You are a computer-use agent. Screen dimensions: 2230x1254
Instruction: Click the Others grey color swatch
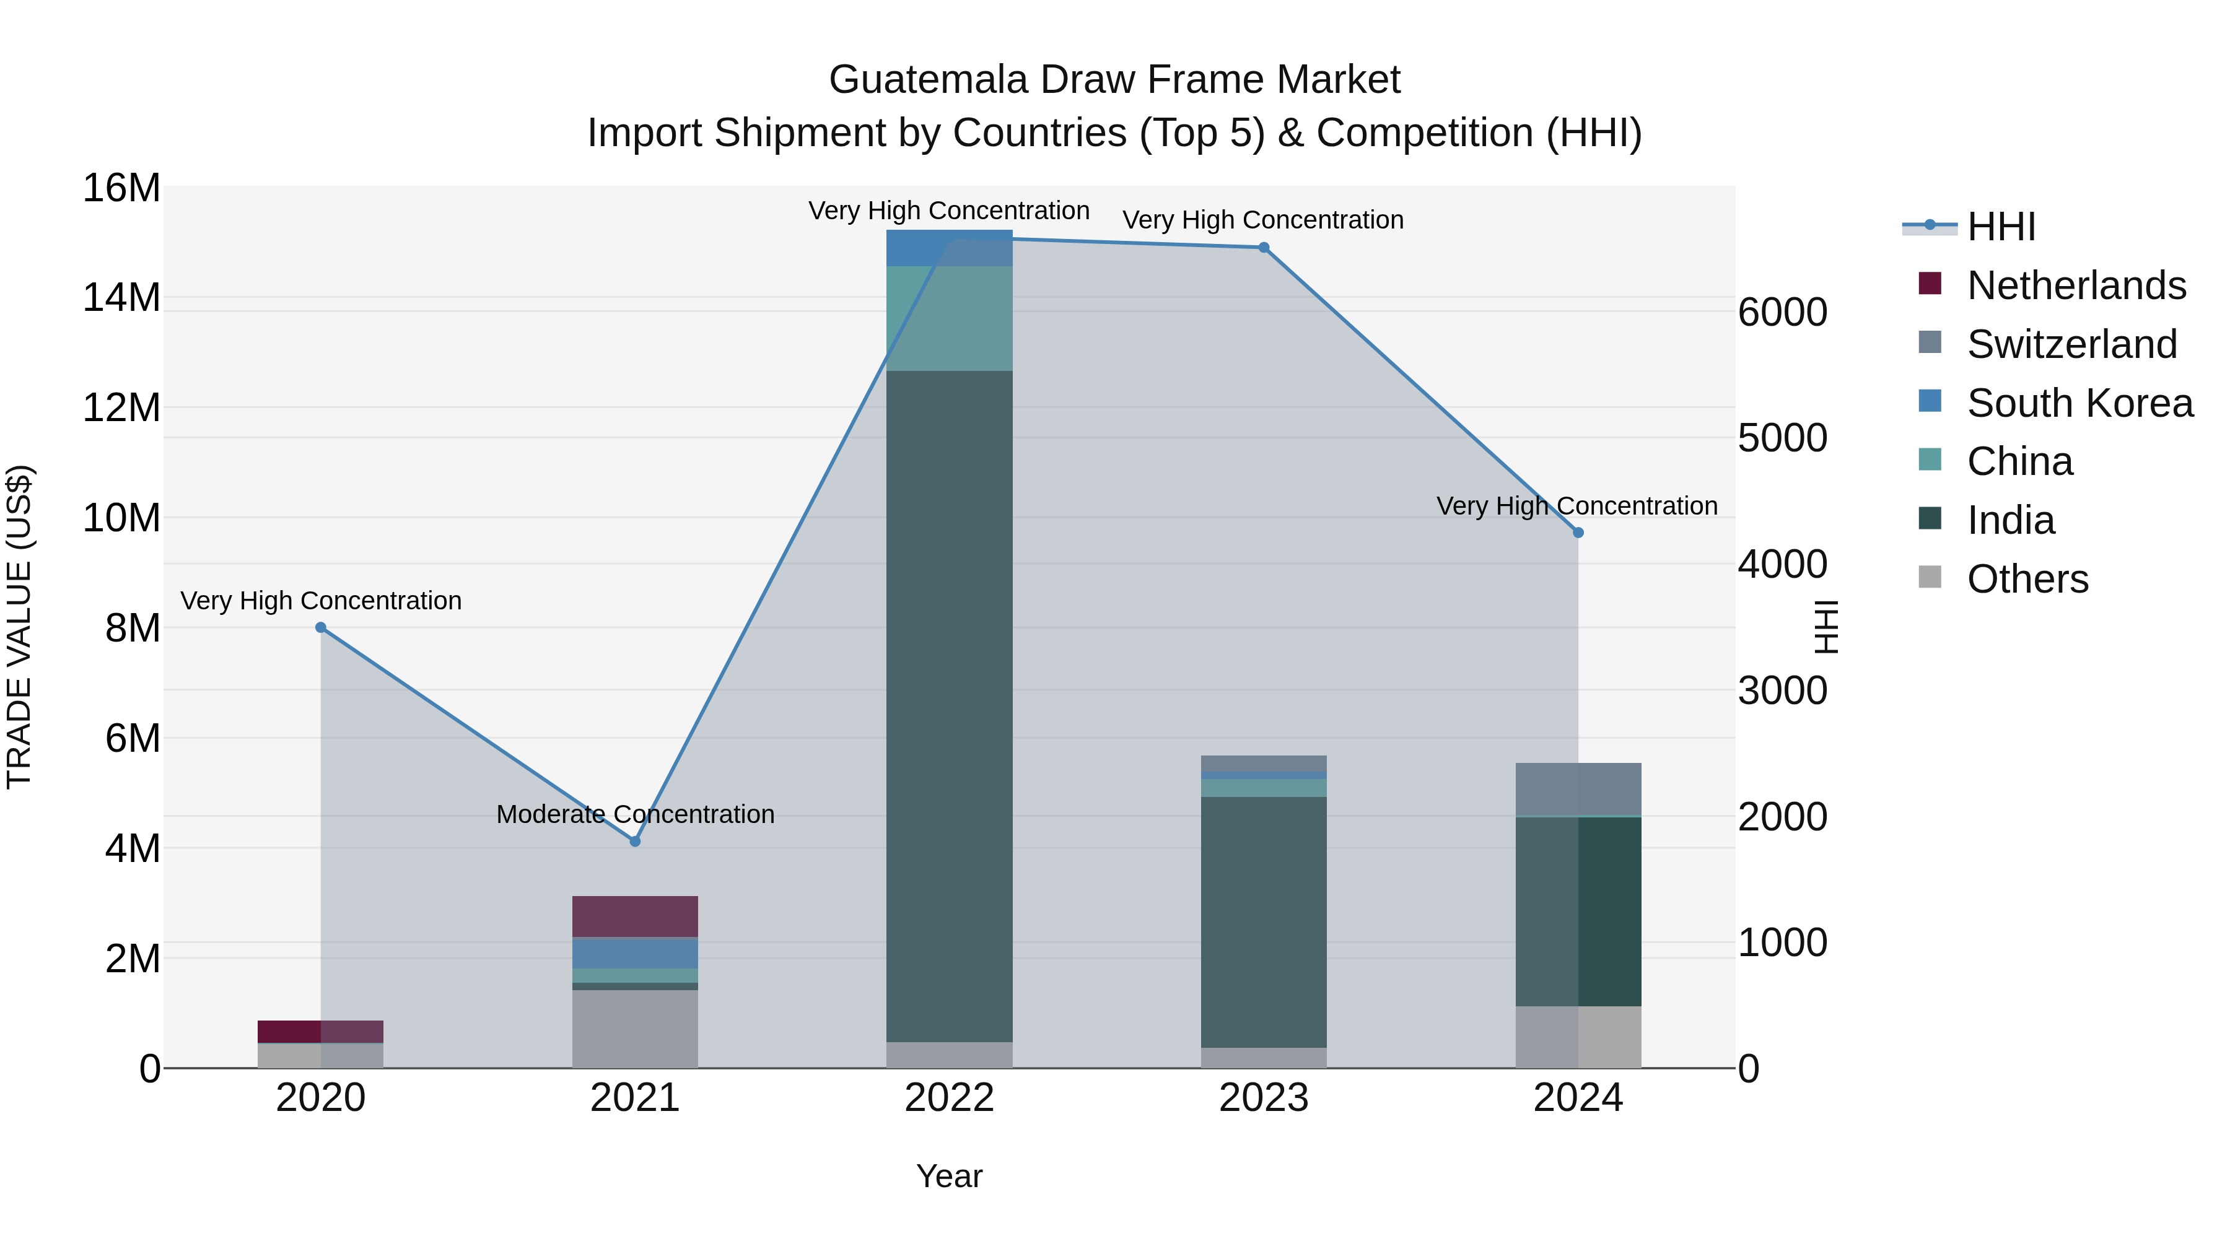point(1930,577)
